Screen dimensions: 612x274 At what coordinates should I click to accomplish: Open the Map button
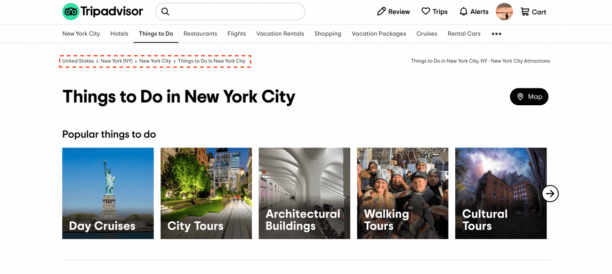[529, 97]
